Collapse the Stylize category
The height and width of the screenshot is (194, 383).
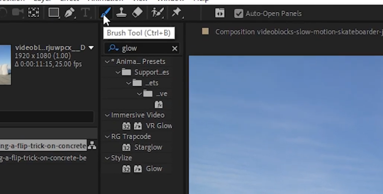pos(107,158)
